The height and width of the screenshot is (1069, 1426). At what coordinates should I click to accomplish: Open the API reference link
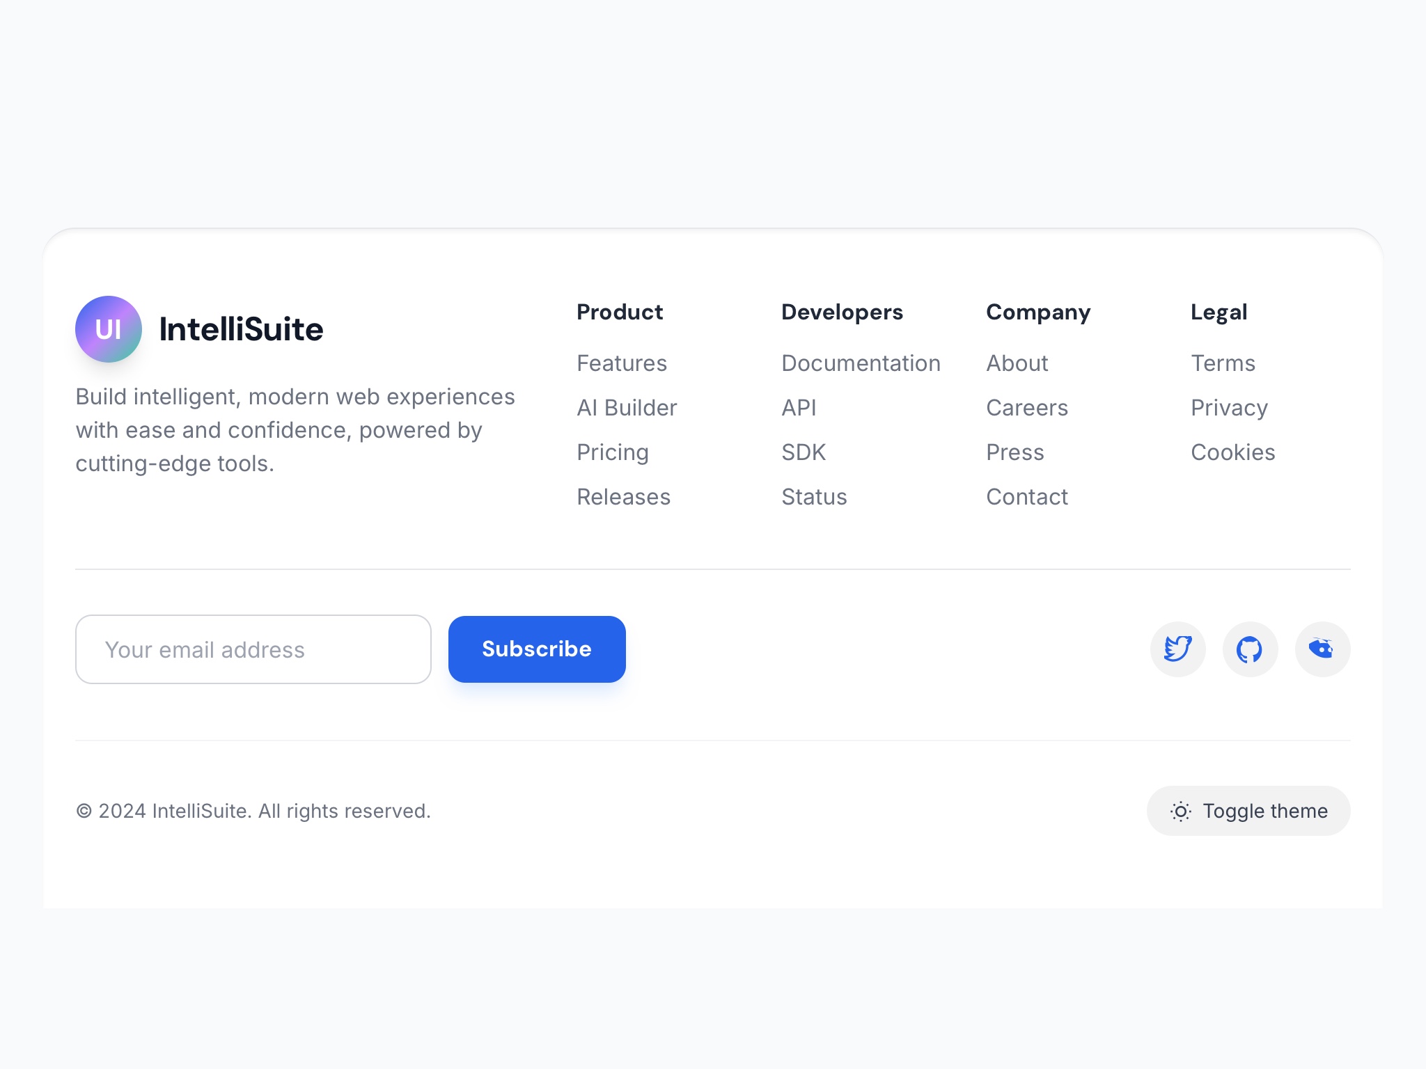click(799, 408)
